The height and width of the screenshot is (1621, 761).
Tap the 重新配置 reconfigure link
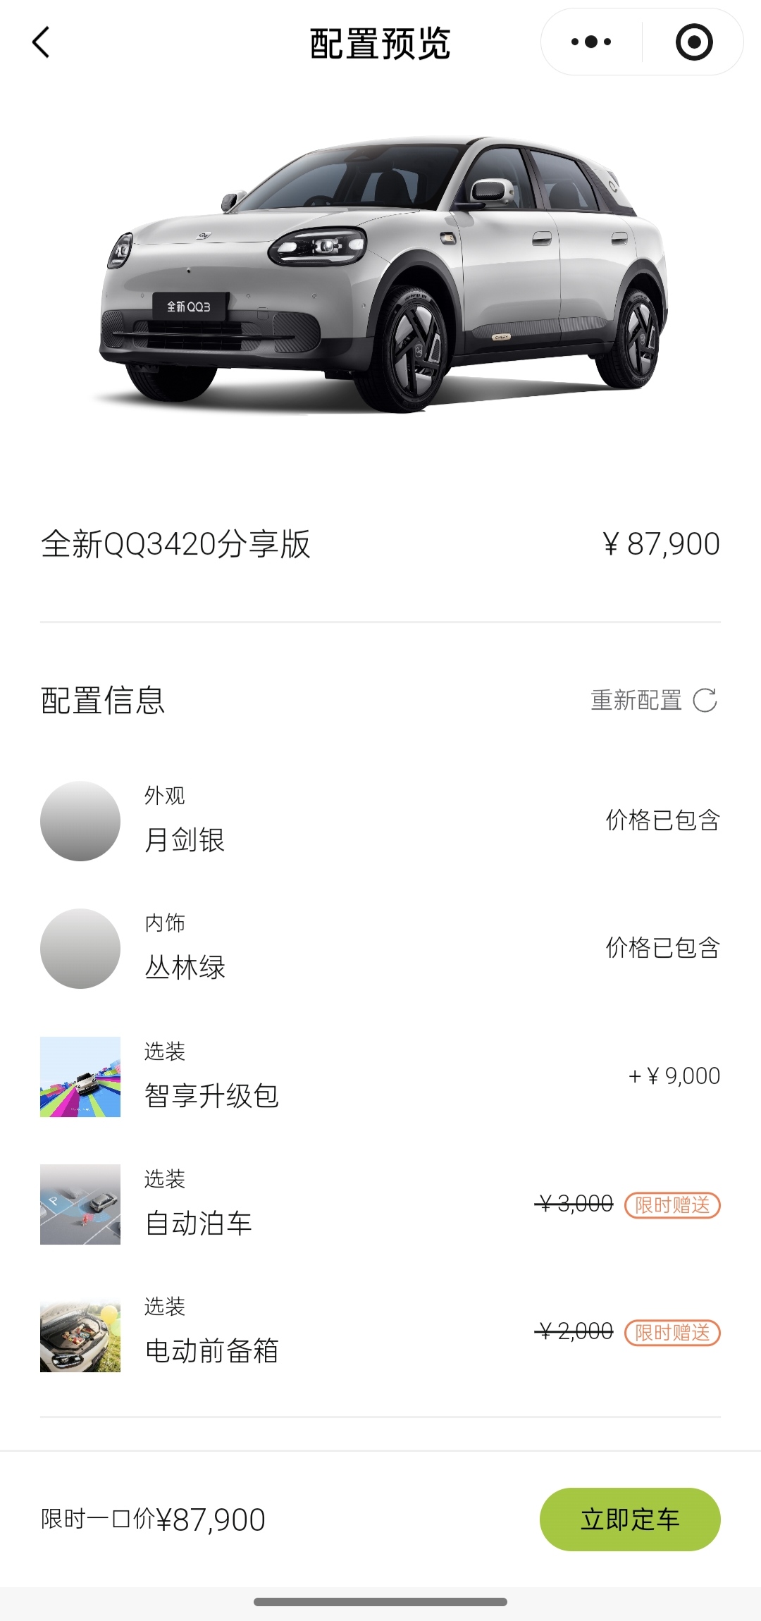coord(636,701)
